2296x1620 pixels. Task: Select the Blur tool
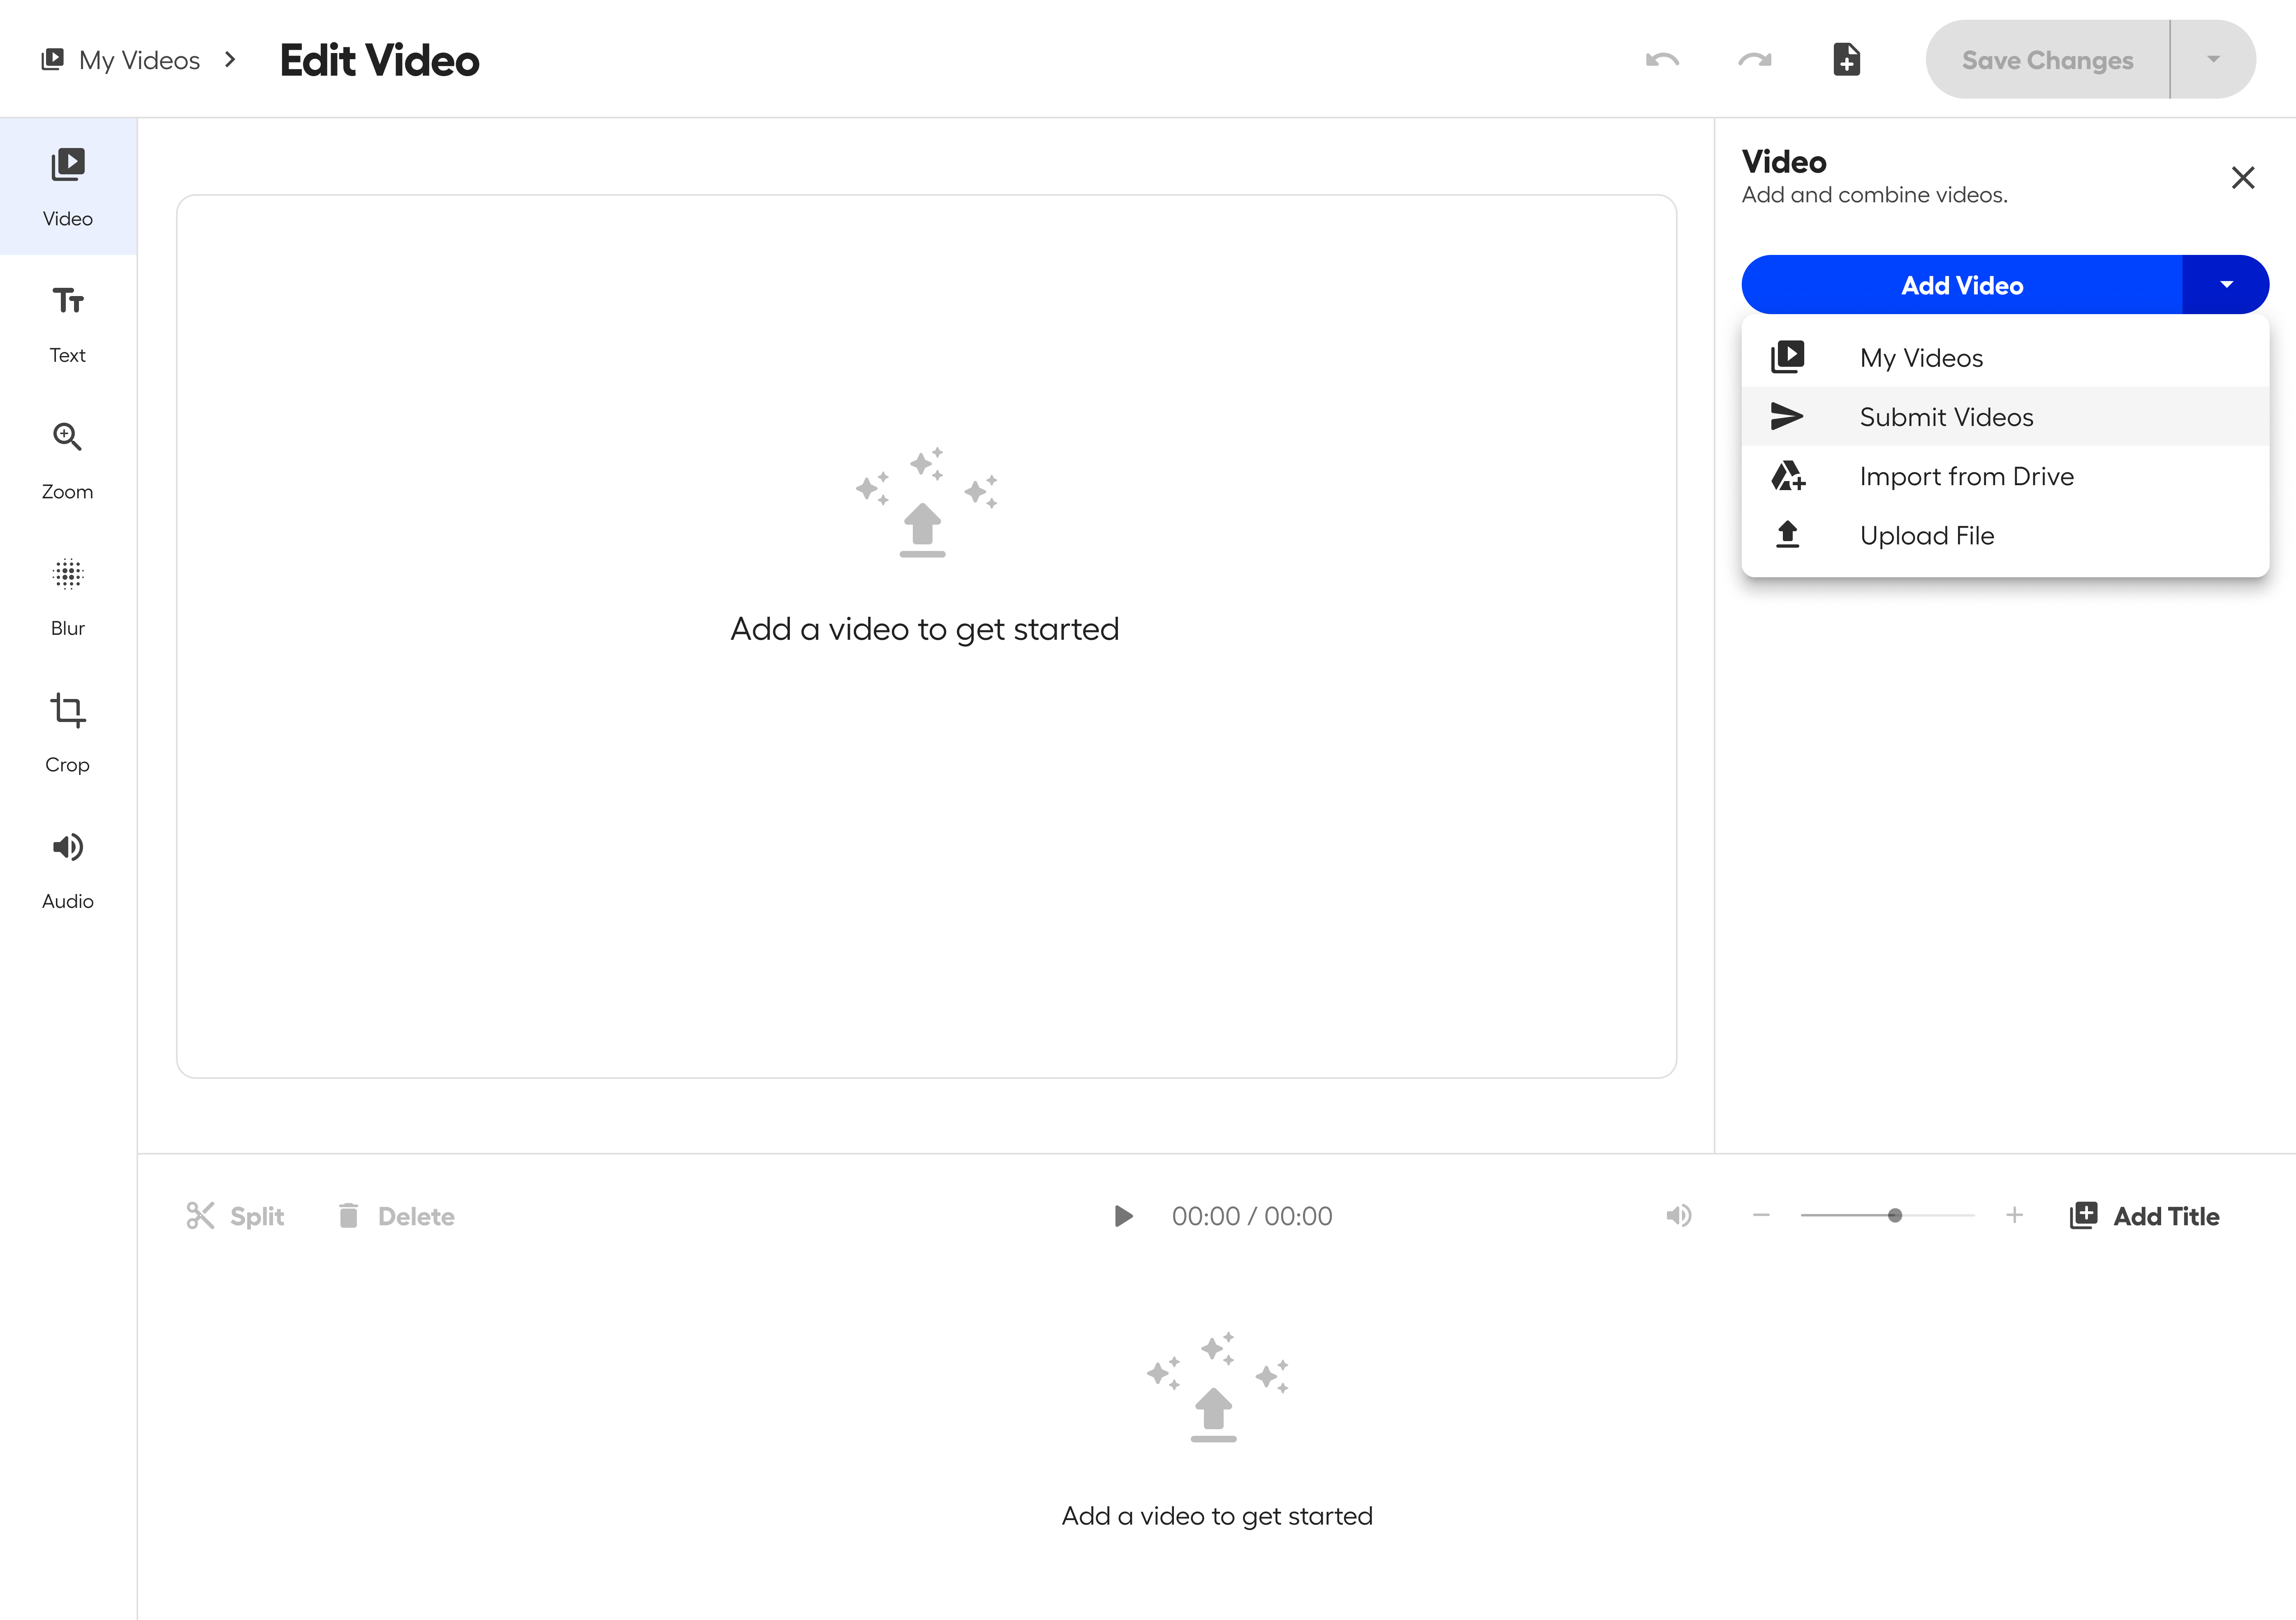click(x=67, y=596)
